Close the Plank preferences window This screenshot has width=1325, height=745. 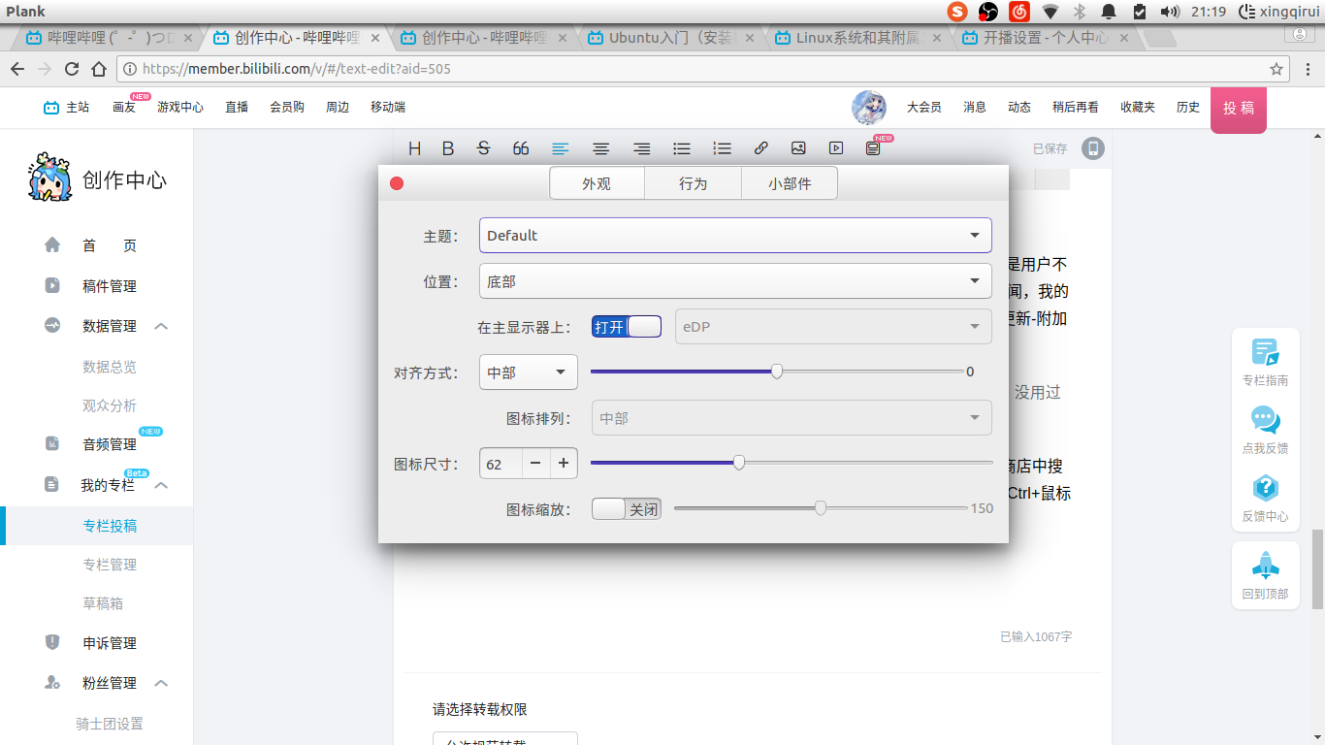(x=397, y=183)
